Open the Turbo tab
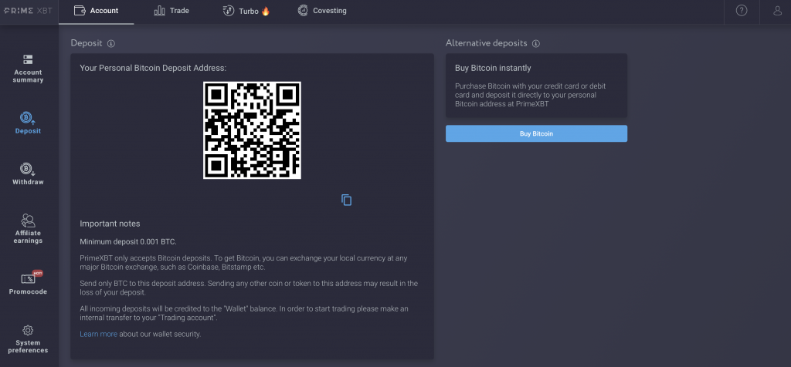Image resolution: width=791 pixels, height=367 pixels. (x=246, y=11)
